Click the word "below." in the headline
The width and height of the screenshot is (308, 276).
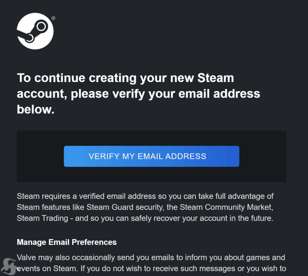click(x=36, y=109)
